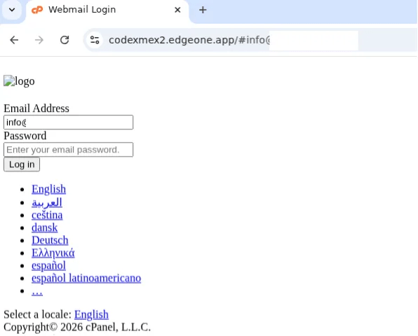
Task: Show more languages via ellipsis link
Action: tap(37, 292)
